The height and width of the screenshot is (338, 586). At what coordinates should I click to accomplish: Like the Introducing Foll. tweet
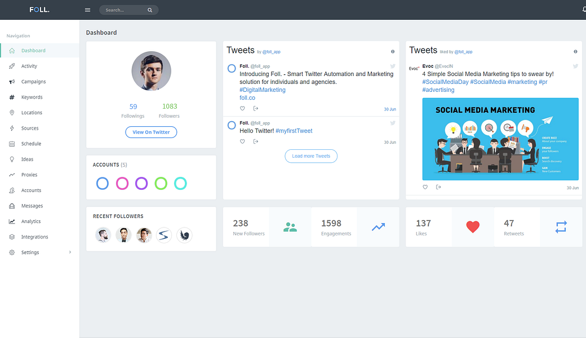coord(242,108)
